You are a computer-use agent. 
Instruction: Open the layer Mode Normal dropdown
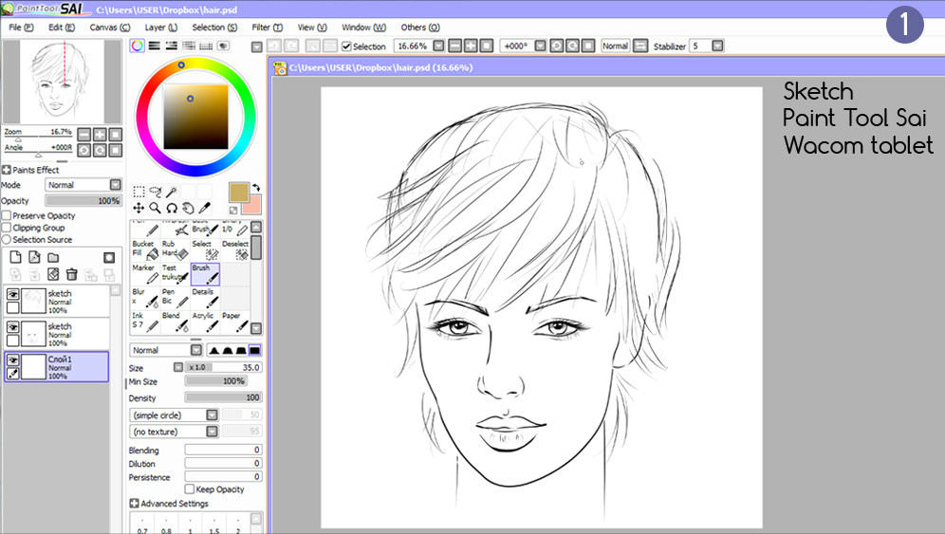pyautogui.click(x=83, y=184)
